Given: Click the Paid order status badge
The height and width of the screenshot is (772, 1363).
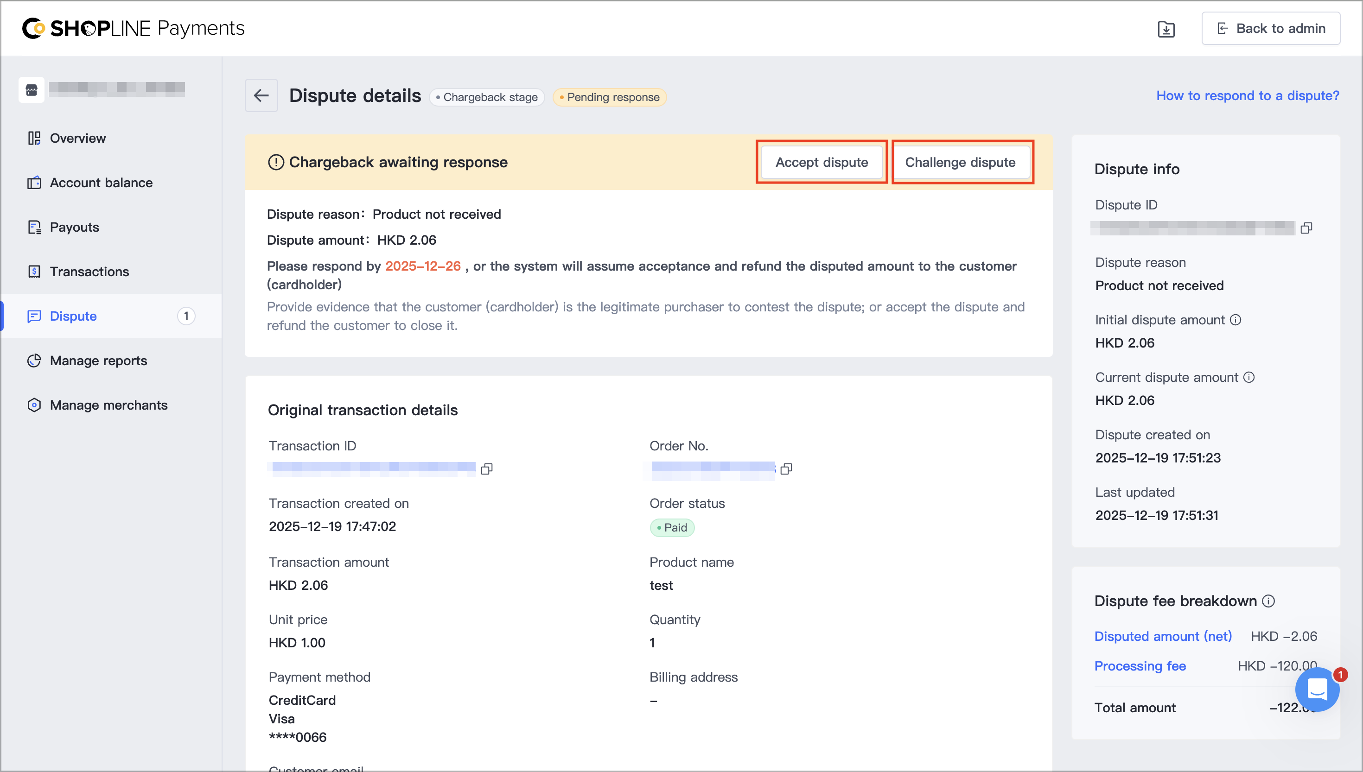Looking at the screenshot, I should [671, 528].
